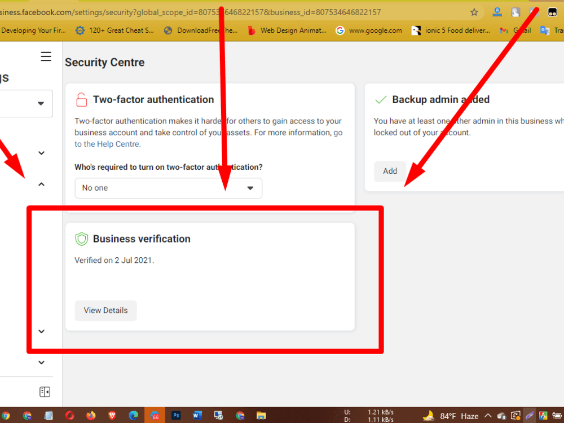The height and width of the screenshot is (423, 564).
Task: Click the network speed U/D meter in taskbar
Action: 369,416
